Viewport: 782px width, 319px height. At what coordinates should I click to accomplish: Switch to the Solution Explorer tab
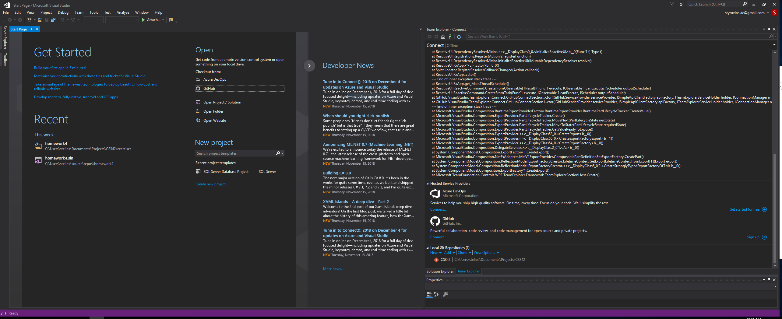(x=440, y=272)
